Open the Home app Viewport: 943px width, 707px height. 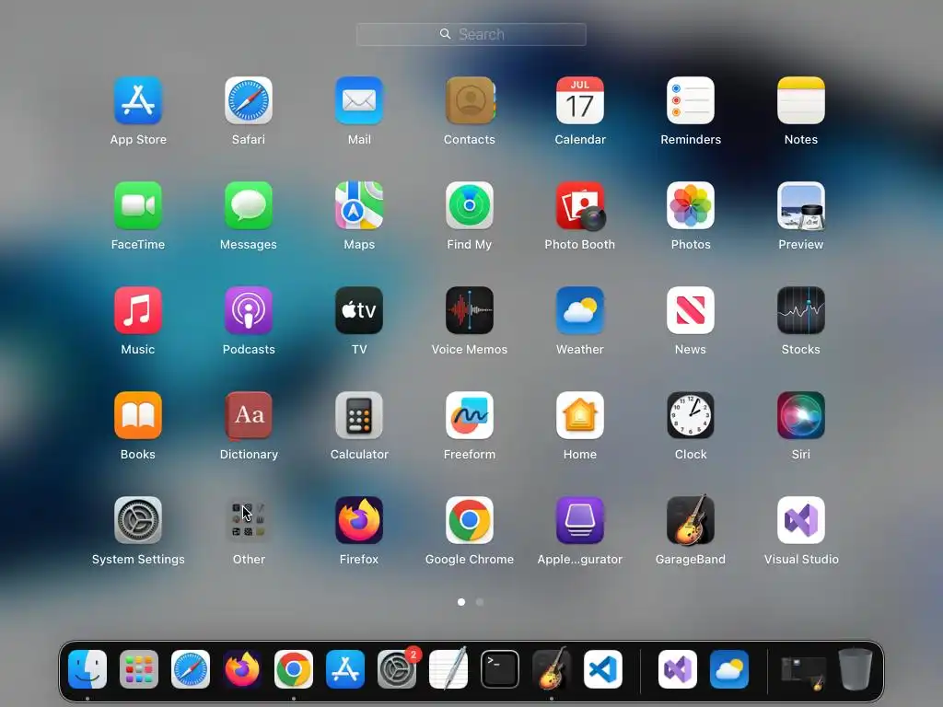[580, 415]
